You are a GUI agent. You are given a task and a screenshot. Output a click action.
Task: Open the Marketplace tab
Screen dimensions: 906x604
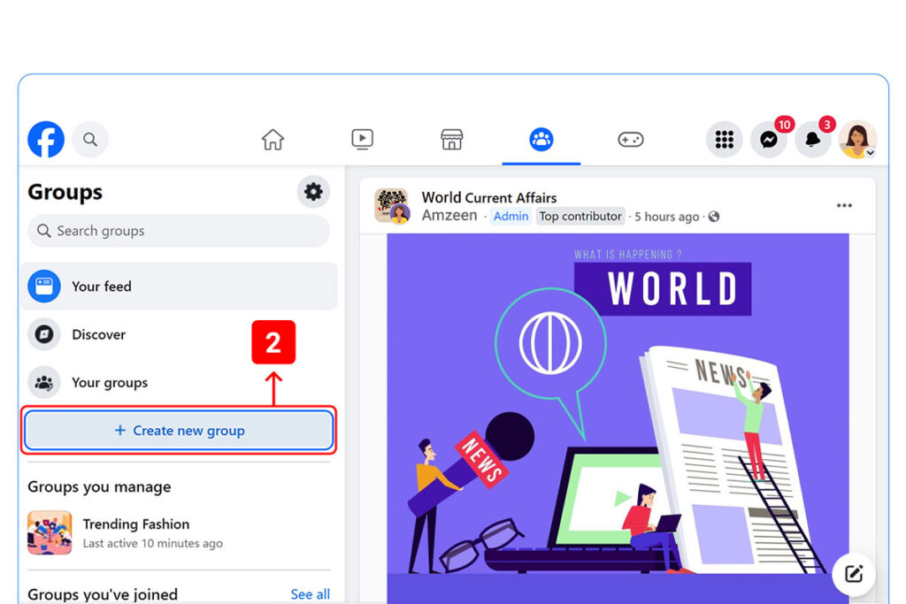point(452,139)
